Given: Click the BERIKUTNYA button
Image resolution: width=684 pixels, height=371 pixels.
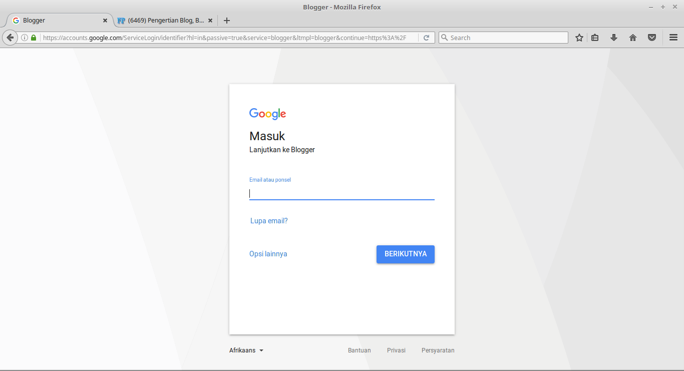Looking at the screenshot, I should pyautogui.click(x=406, y=254).
